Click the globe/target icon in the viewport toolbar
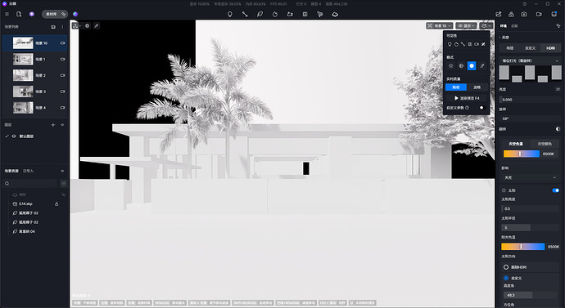Viewport: 565px width, 308px height. (x=87, y=26)
